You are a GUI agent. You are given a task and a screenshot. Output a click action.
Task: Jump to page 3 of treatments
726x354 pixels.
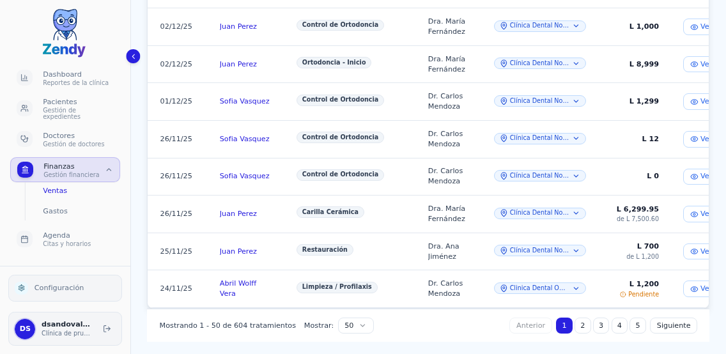click(601, 326)
